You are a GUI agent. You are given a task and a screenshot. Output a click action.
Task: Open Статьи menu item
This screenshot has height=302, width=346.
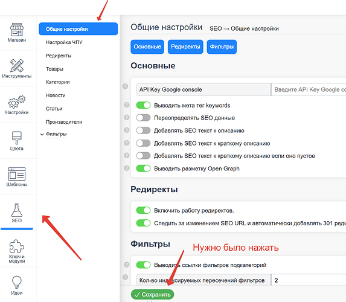[54, 109]
